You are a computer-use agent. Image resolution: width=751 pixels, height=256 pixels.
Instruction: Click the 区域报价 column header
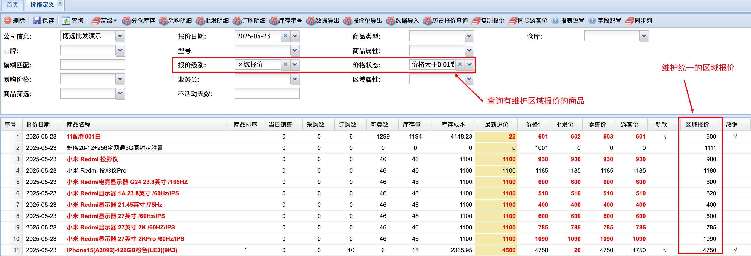coord(697,124)
